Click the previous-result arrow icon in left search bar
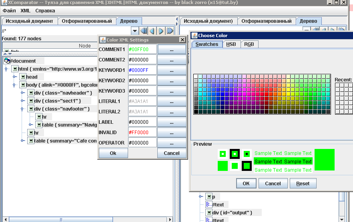 (152, 31)
